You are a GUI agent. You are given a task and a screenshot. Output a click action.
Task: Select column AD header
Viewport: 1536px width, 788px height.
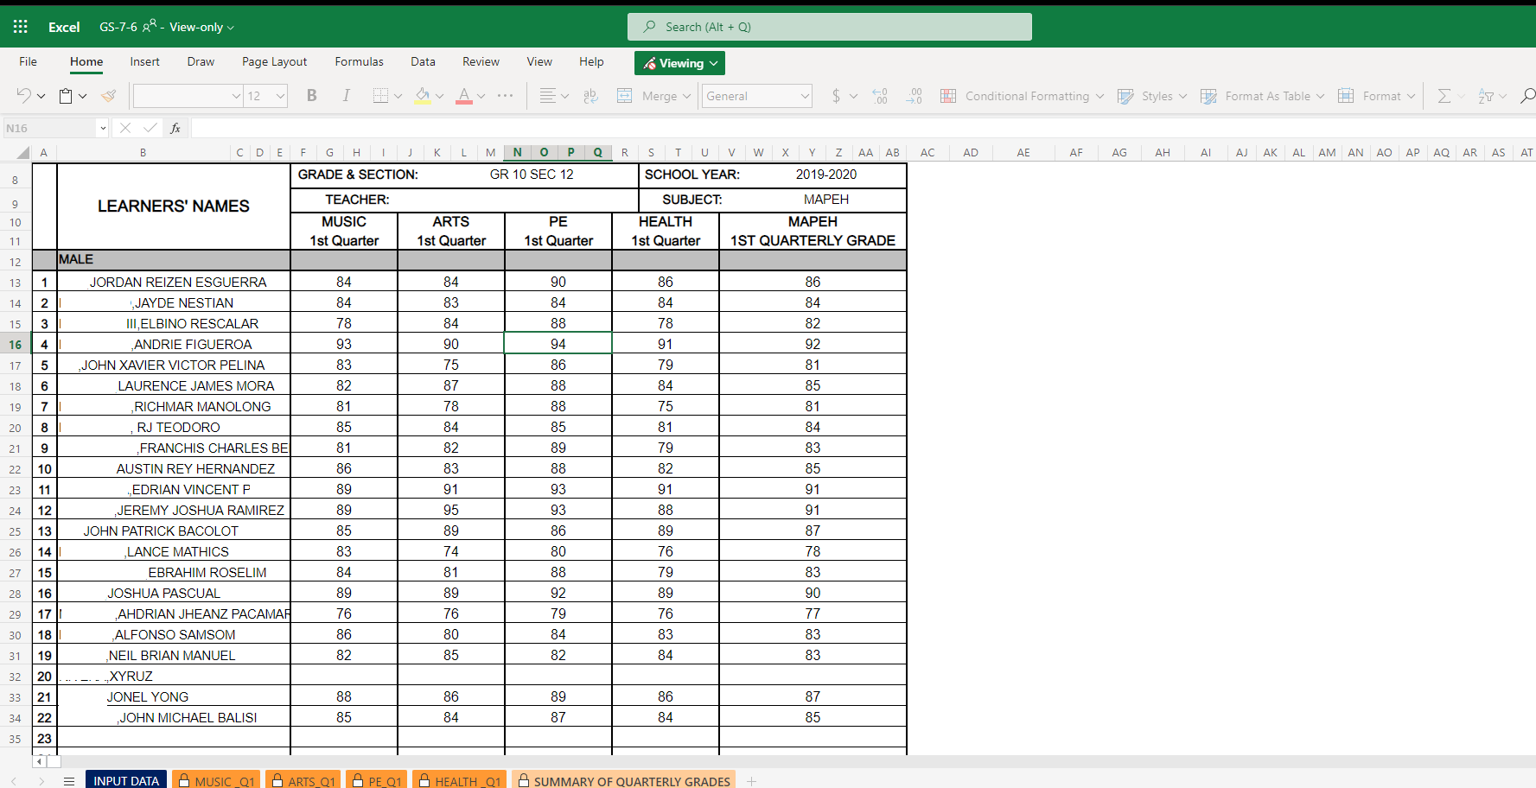[971, 152]
